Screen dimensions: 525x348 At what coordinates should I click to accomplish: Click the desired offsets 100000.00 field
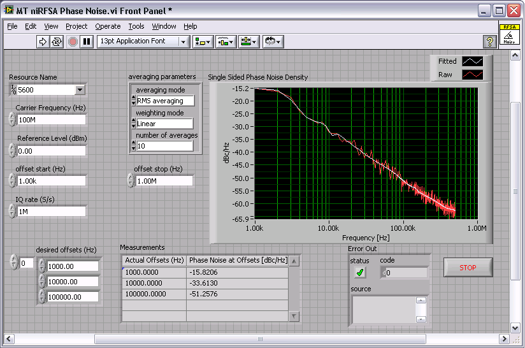[73, 297]
